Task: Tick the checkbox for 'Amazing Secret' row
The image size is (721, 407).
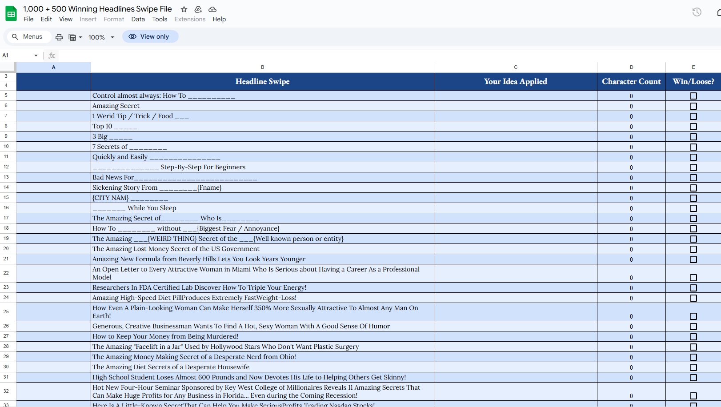Action: [693, 106]
